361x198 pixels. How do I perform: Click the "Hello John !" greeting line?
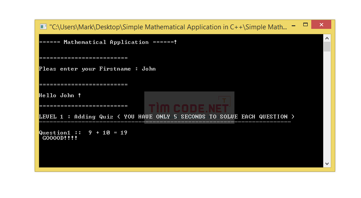[x=60, y=95]
